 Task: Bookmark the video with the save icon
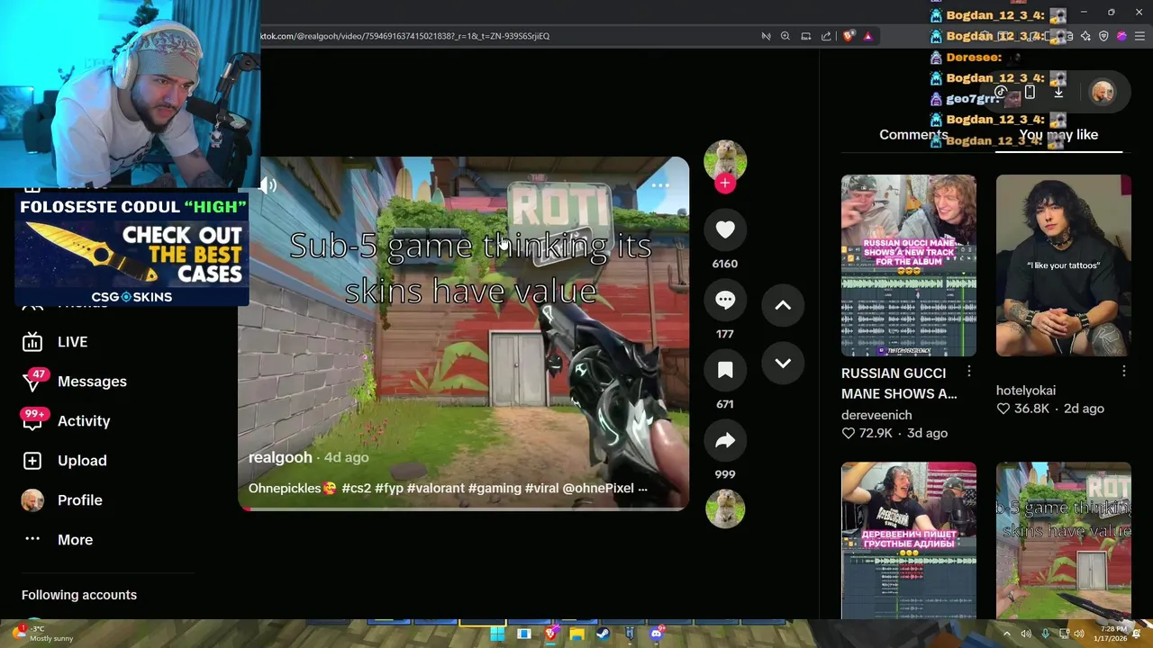pos(725,371)
